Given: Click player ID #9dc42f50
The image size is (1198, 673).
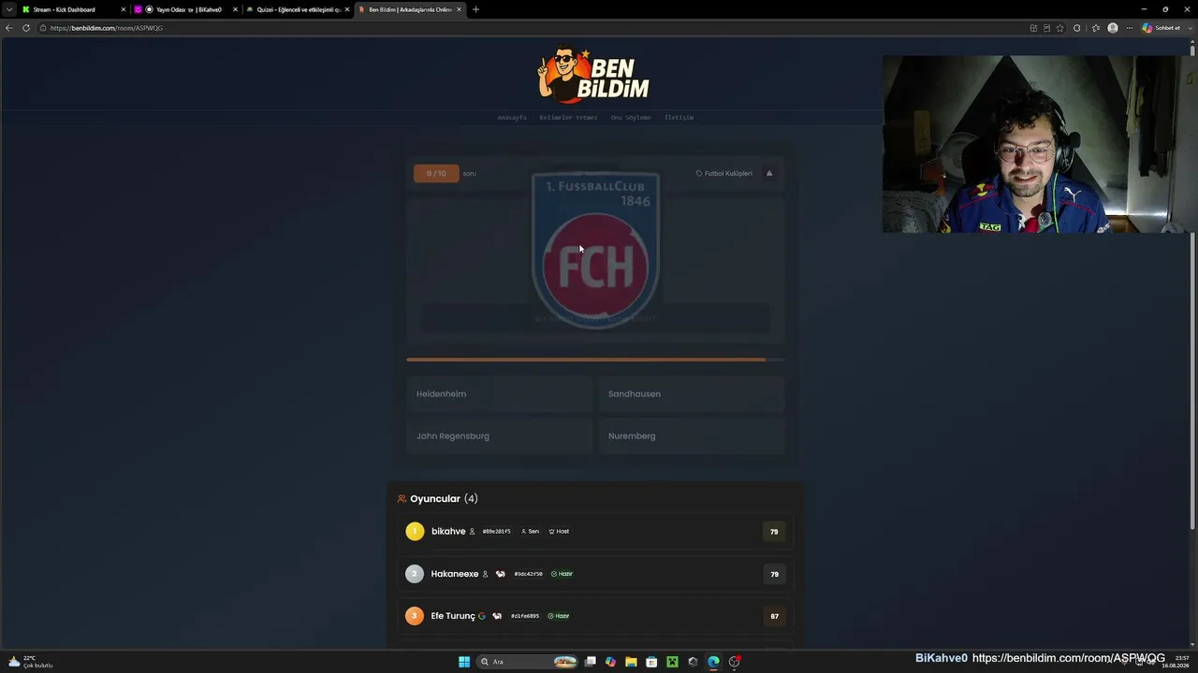Looking at the screenshot, I should click(x=528, y=574).
